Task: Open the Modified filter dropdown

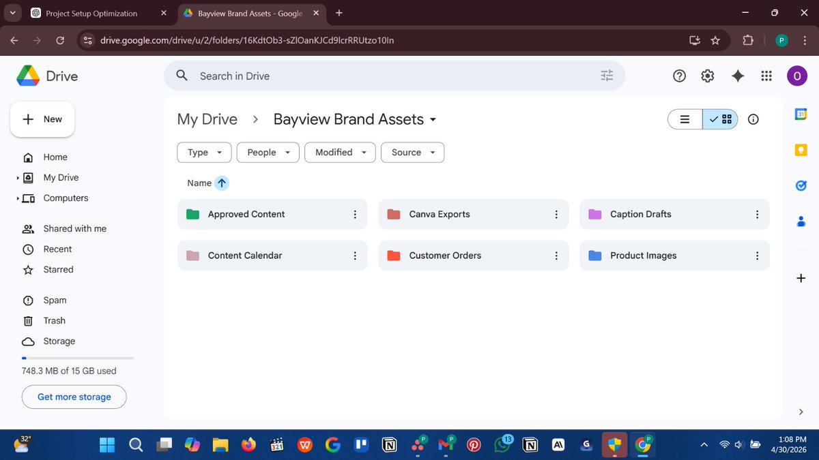Action: pyautogui.click(x=339, y=152)
